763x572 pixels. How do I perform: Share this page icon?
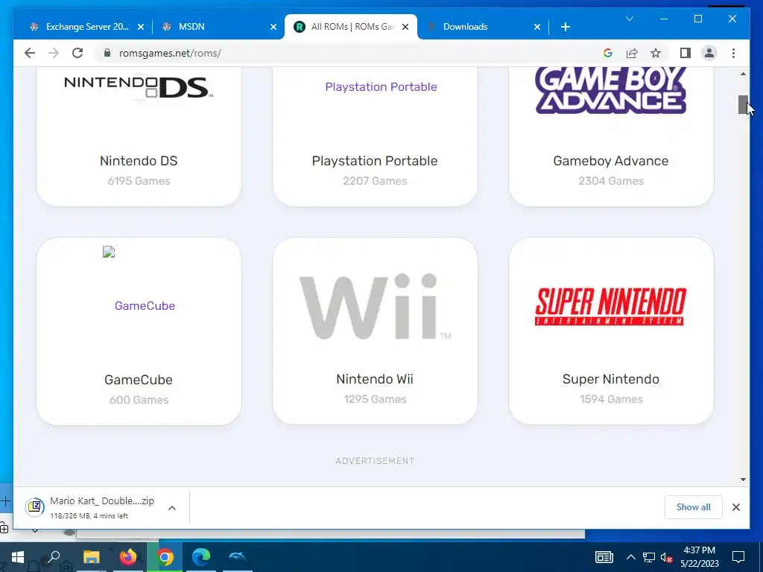click(632, 53)
